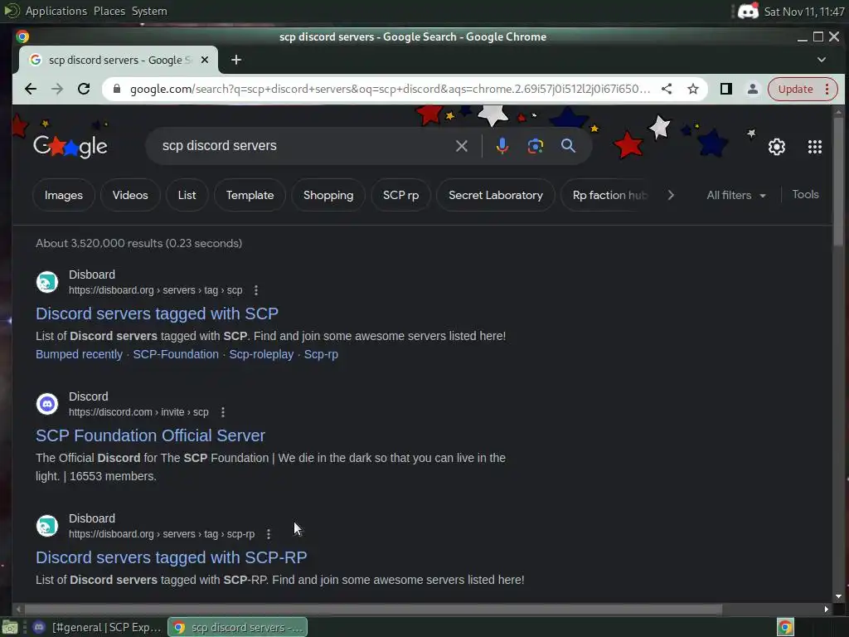Open a new Chrome tab

[x=236, y=60]
